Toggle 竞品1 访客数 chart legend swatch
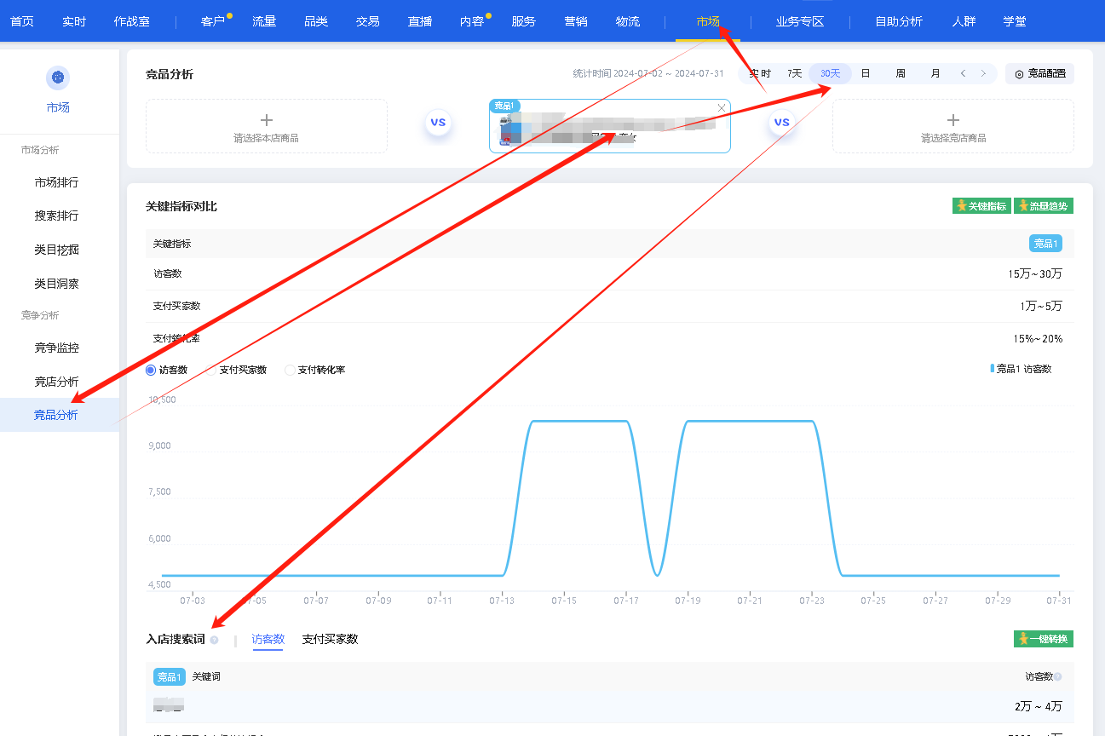 (x=993, y=369)
